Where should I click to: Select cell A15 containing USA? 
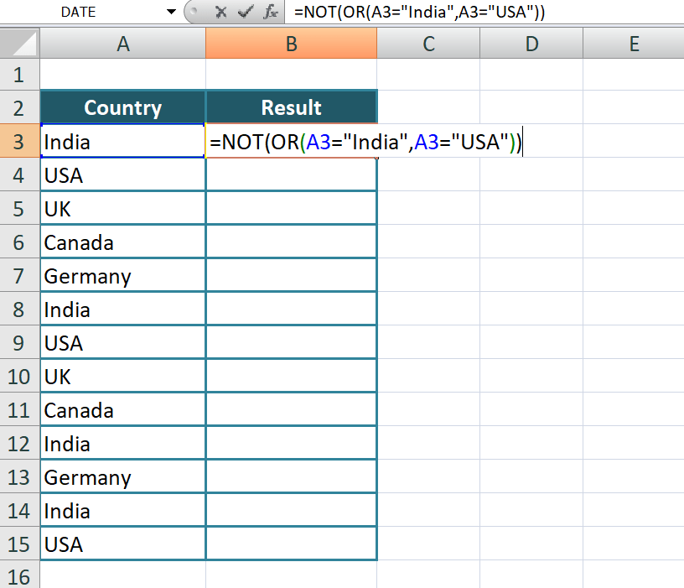[122, 544]
